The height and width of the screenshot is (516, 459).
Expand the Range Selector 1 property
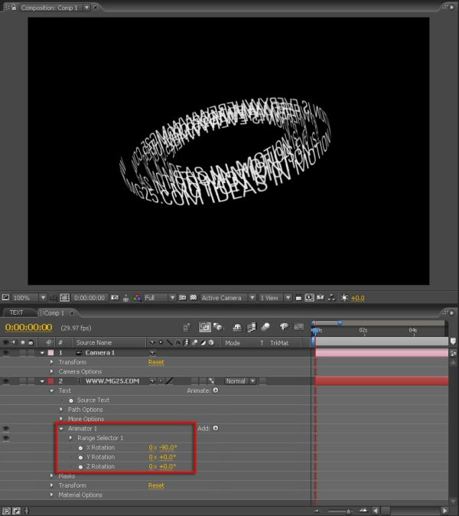coord(70,438)
